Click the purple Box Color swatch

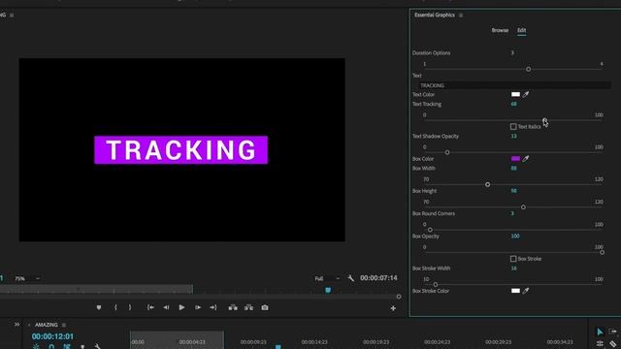click(x=515, y=159)
